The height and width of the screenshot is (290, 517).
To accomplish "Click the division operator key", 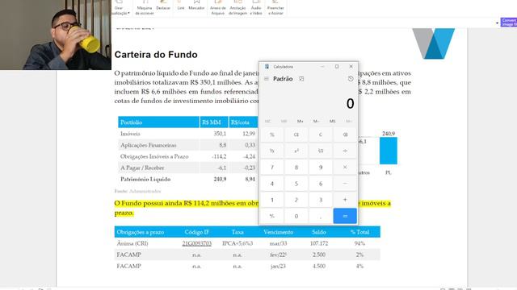I will click(345, 151).
